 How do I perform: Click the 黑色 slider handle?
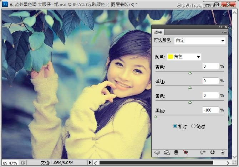(x=156, y=116)
